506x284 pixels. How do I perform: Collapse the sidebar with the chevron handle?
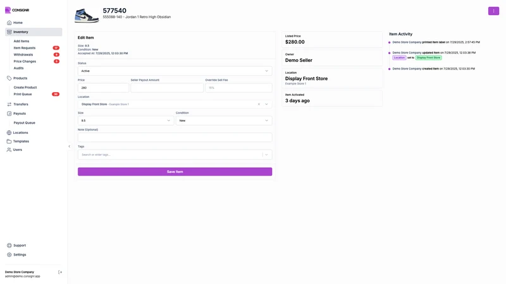(69, 146)
